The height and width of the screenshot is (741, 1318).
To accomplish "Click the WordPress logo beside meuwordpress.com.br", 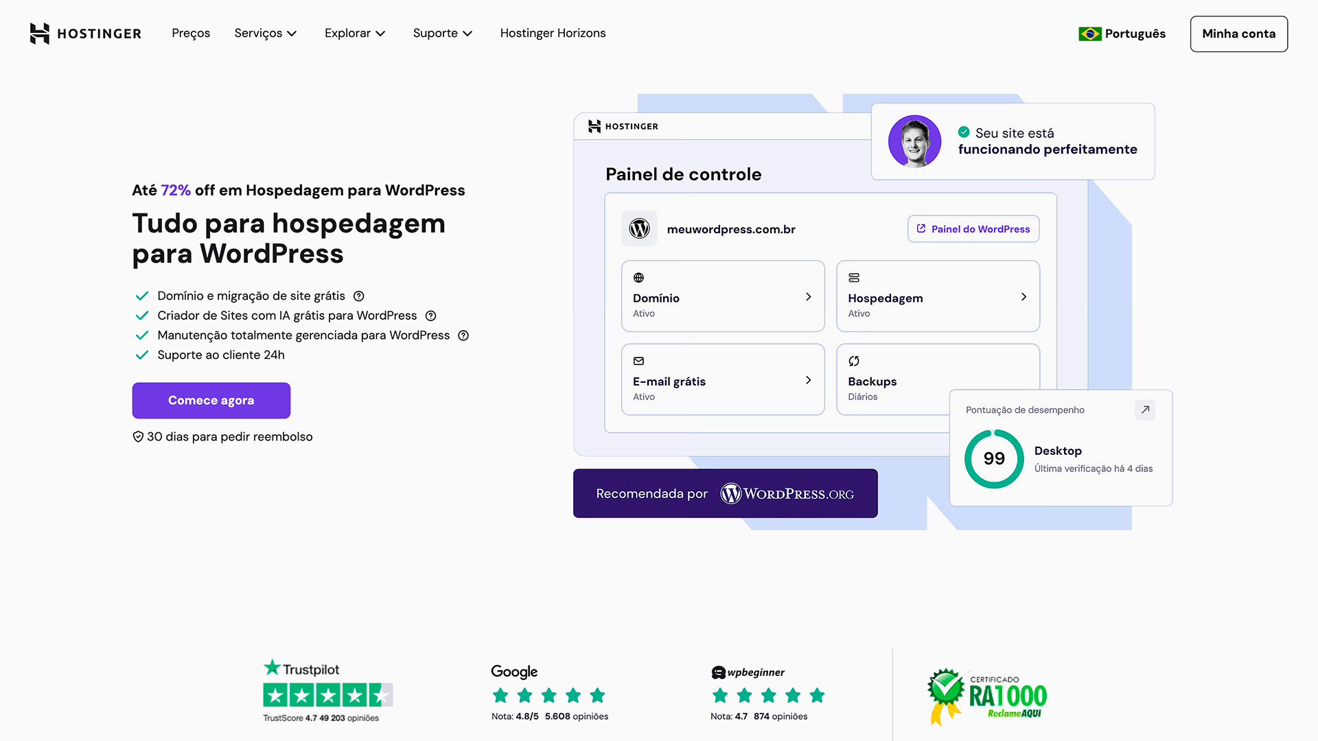I will pos(639,228).
